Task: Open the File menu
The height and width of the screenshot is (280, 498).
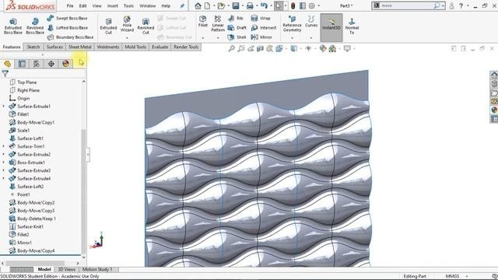Action: [x=70, y=5]
